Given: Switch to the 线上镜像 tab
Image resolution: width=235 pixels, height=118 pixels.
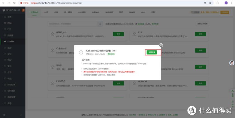Looking at the screenshot, I should pos(68,12).
